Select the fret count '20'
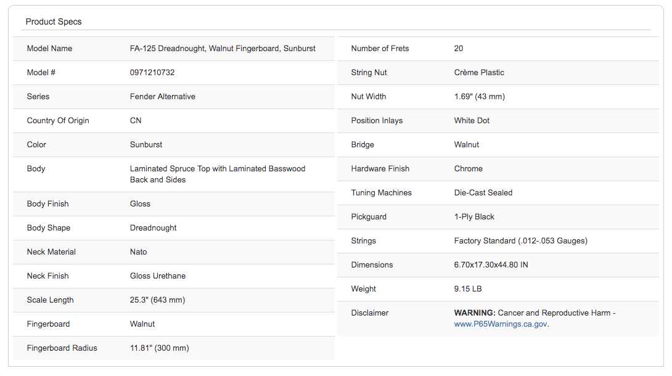This screenshot has height=376, width=672. point(459,49)
